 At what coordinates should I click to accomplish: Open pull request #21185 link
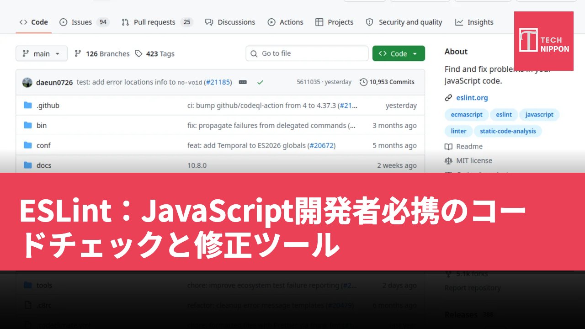[218, 82]
